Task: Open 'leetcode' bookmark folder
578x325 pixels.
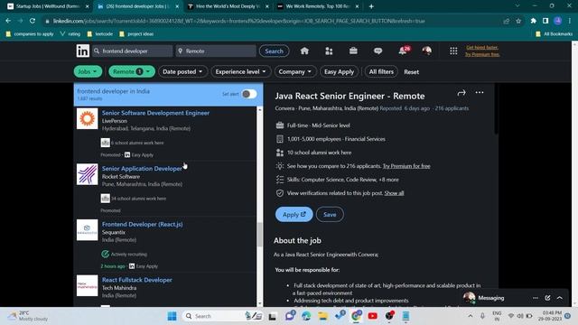Action: coord(100,34)
